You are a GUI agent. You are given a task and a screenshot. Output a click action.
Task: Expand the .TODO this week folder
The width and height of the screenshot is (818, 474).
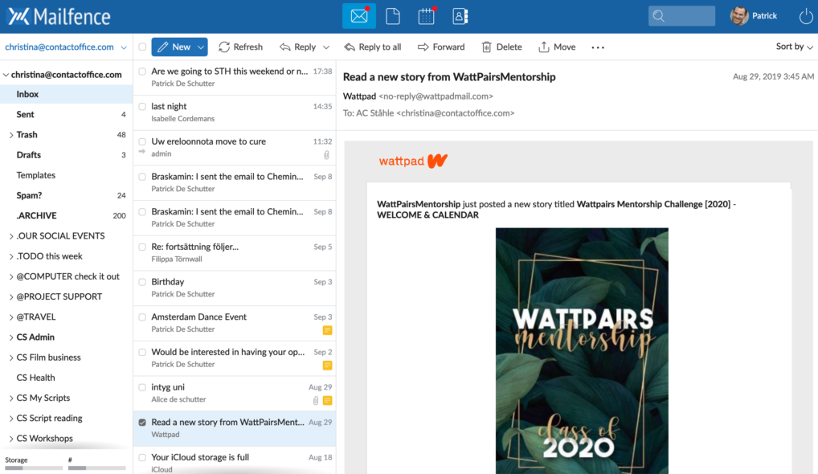pyautogui.click(x=11, y=256)
